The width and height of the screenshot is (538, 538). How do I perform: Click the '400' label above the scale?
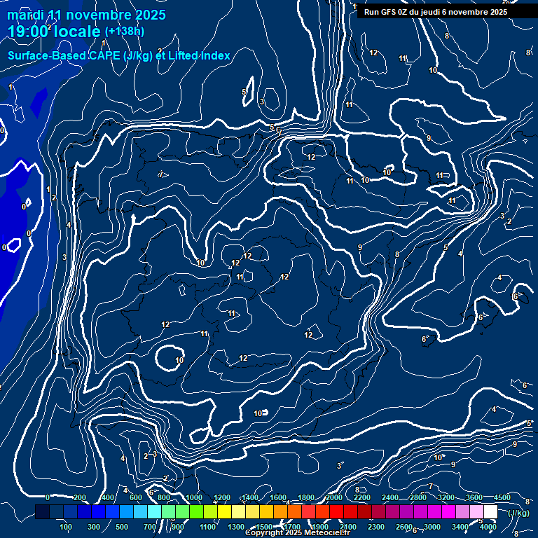pos(108,497)
